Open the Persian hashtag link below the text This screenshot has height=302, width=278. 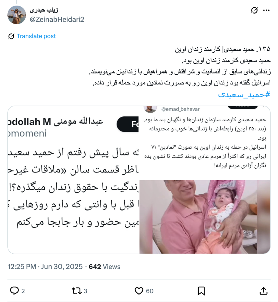pyautogui.click(x=244, y=95)
